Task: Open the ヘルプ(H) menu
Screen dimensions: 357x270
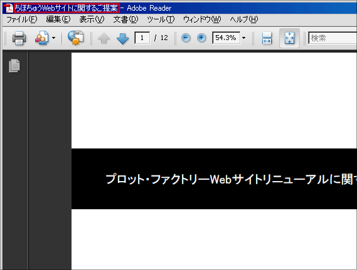Action: (244, 19)
